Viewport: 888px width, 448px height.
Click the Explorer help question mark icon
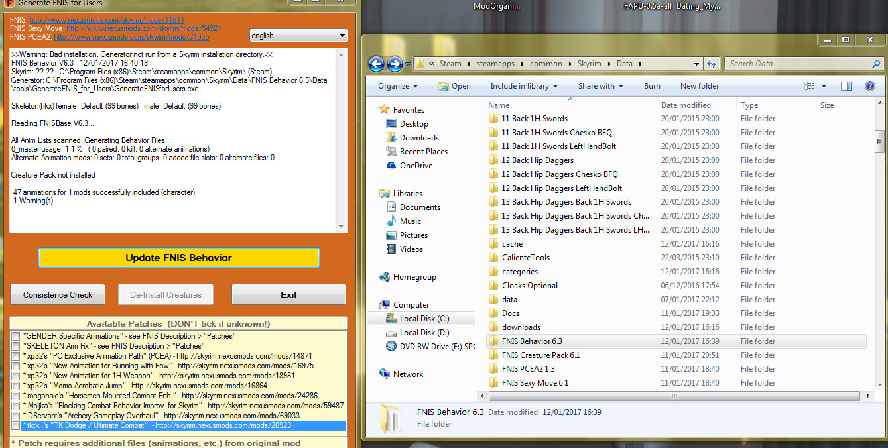pyautogui.click(x=869, y=86)
